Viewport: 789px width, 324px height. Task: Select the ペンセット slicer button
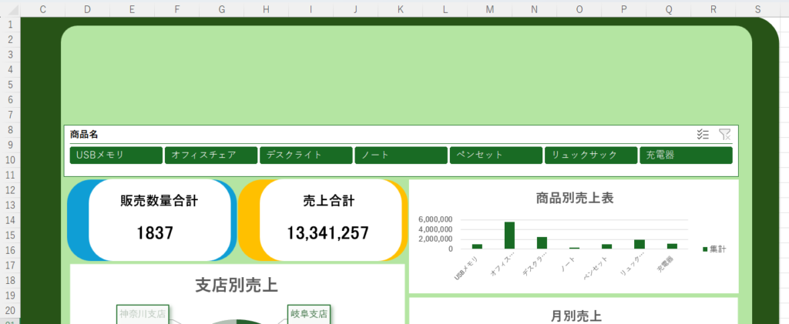click(495, 155)
